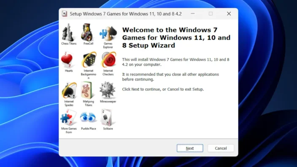
Task: Click the Mahjong Titans tile icon
Action: [87, 90]
